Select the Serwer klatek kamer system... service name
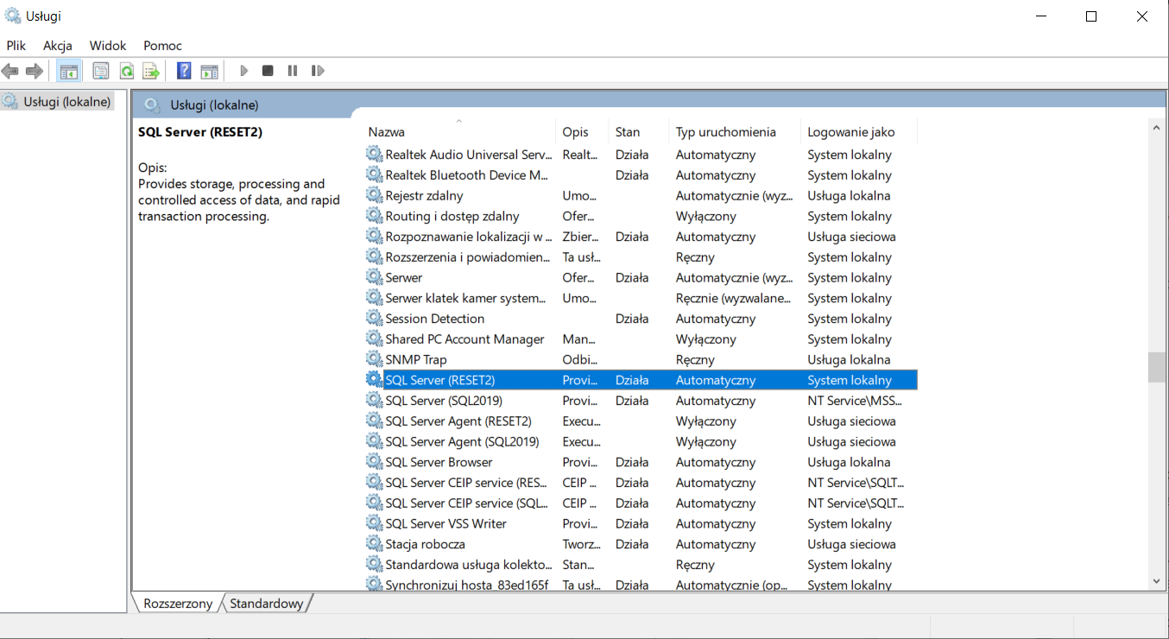1169x639 pixels. pyautogui.click(x=466, y=298)
